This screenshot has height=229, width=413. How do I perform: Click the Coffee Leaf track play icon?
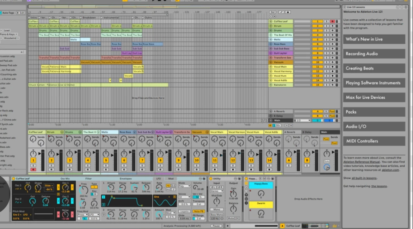[x=270, y=21]
